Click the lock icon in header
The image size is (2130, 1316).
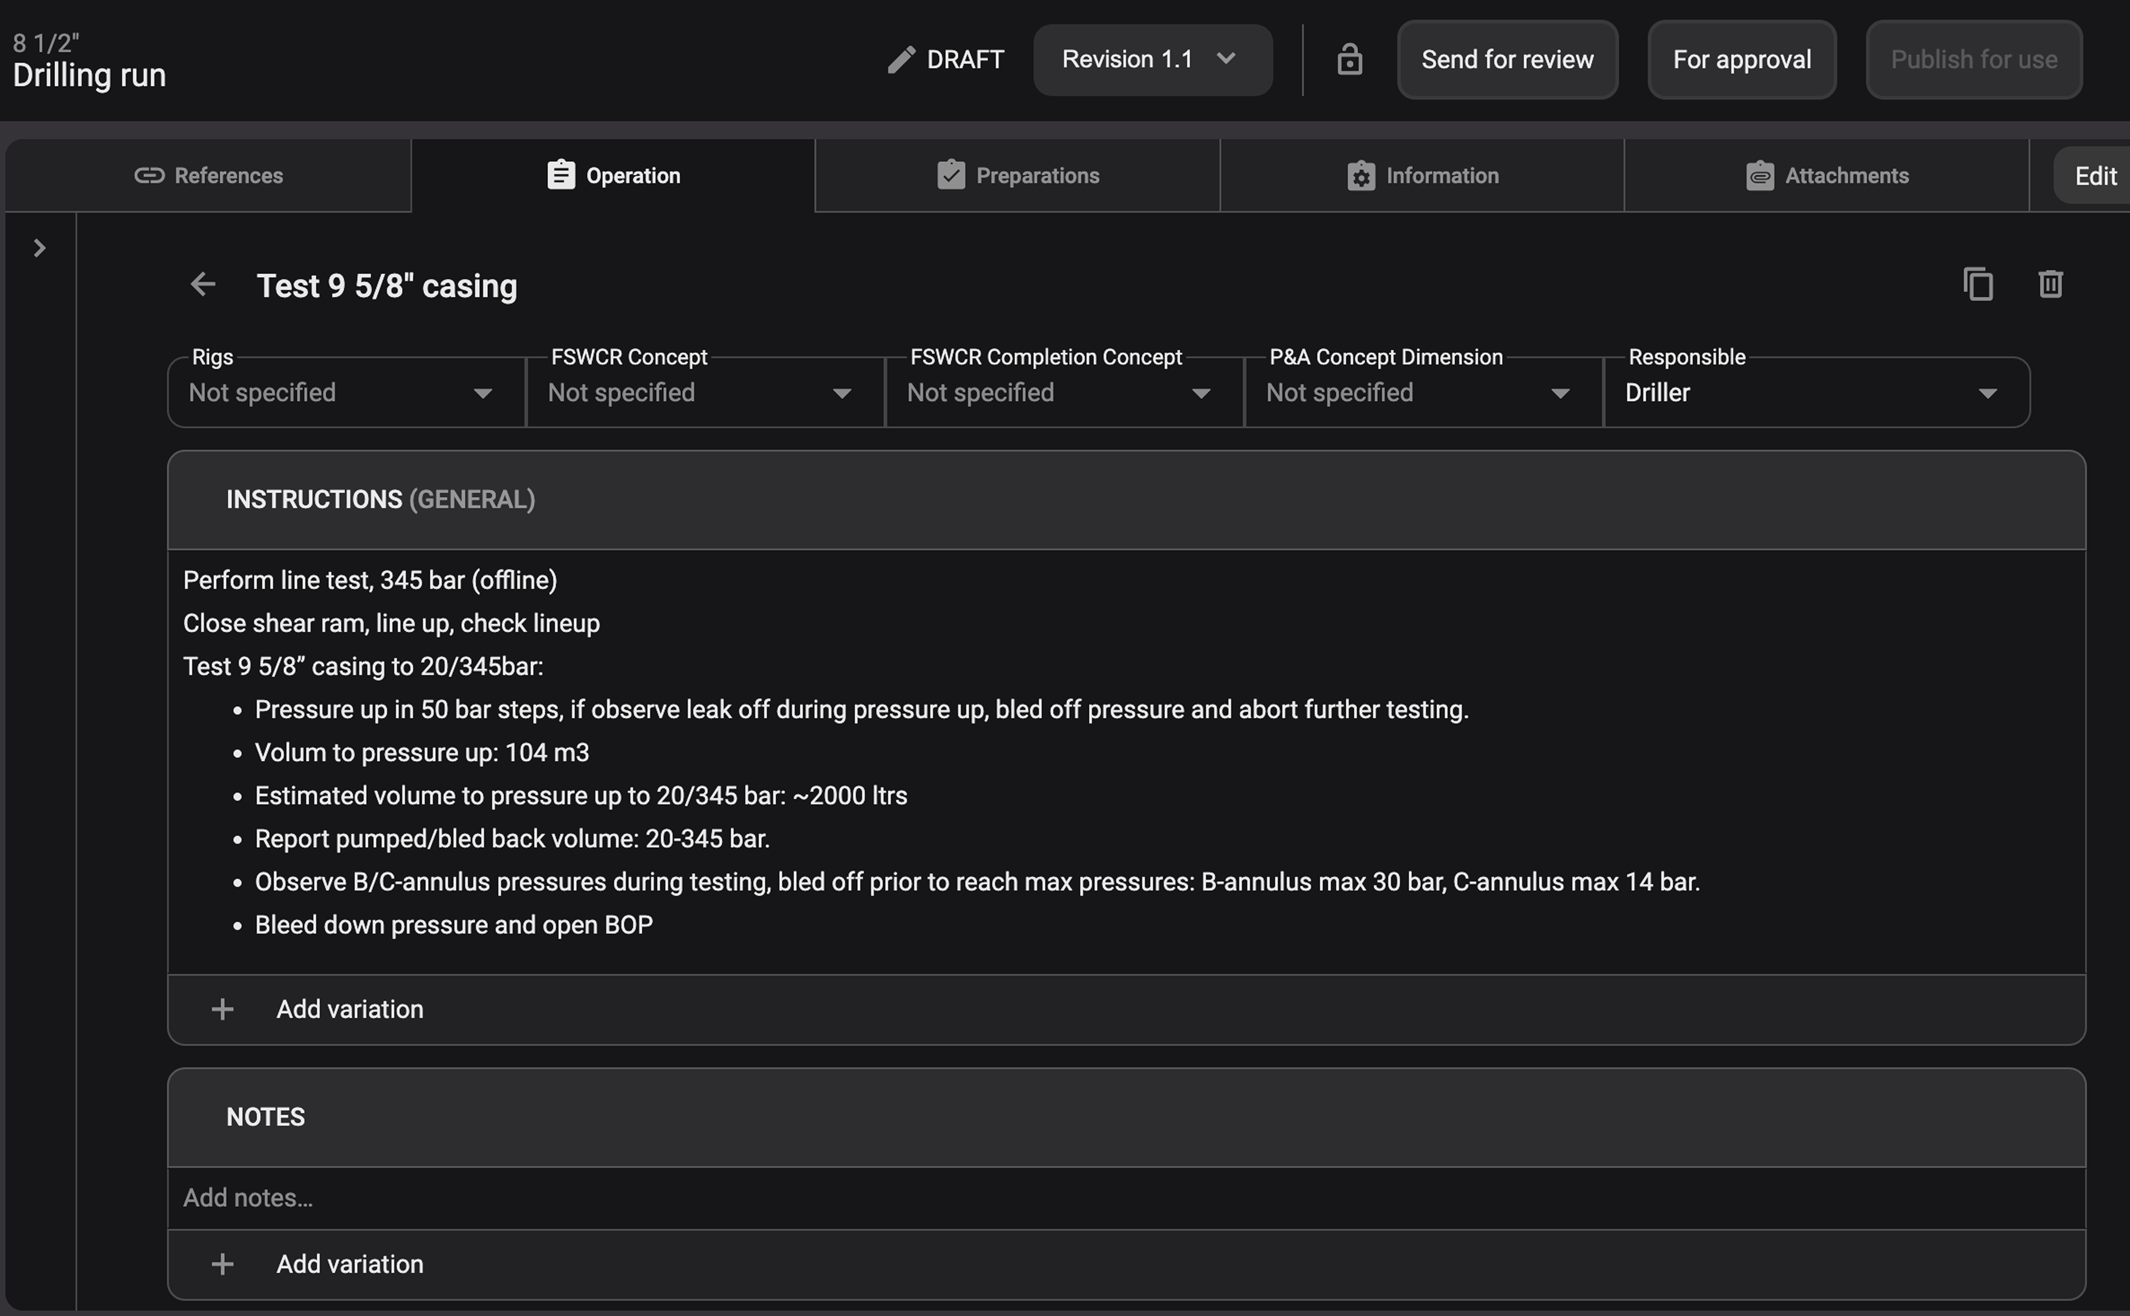tap(1349, 59)
